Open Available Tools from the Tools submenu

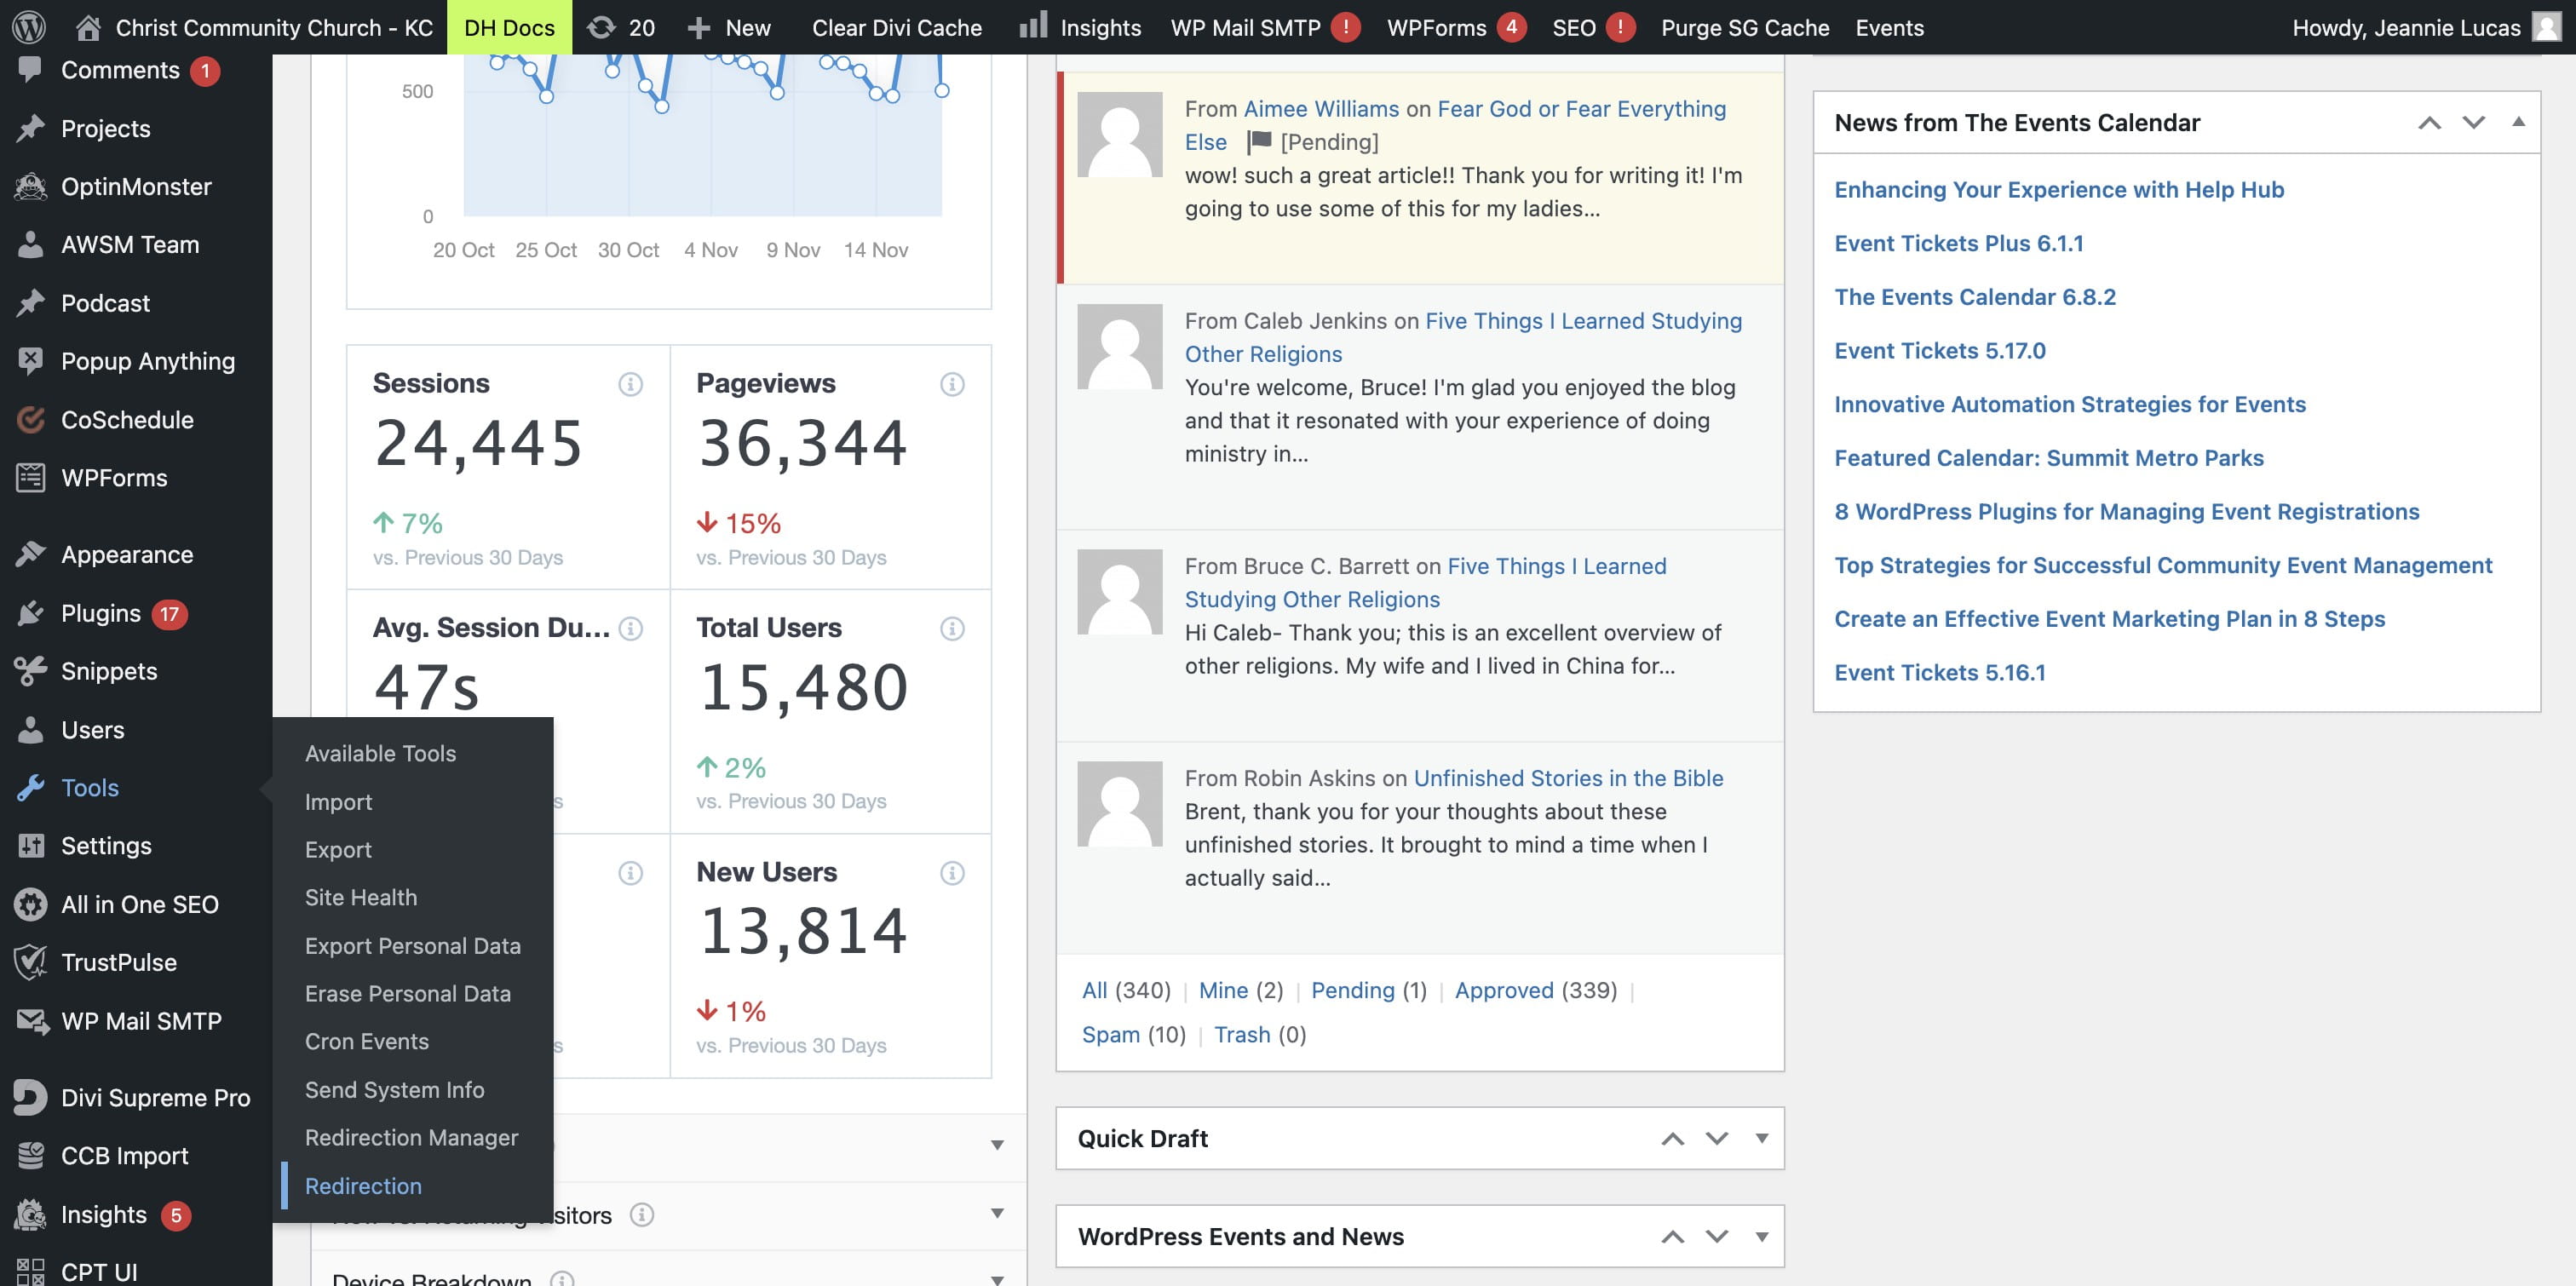pos(380,754)
